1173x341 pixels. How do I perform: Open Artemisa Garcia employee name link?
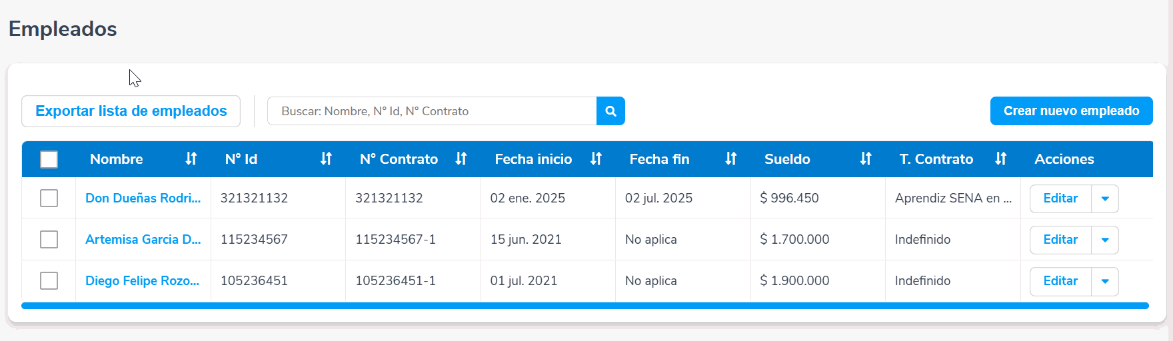pos(143,239)
